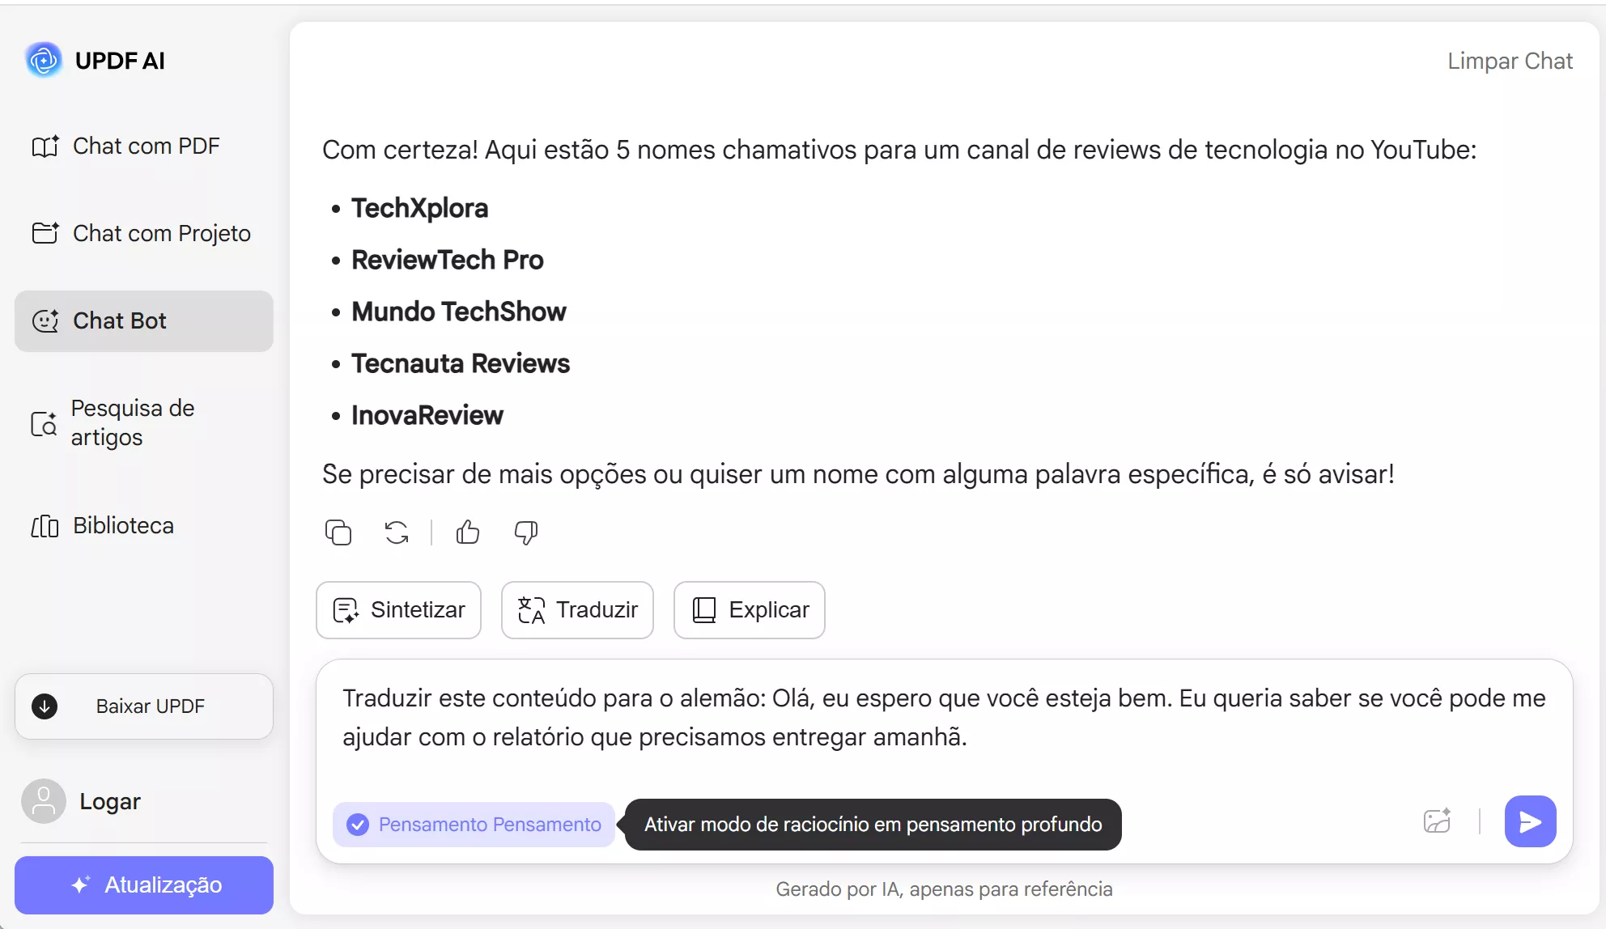Switch to Chat com PDF
Image resolution: width=1606 pixels, height=929 pixels.
[146, 146]
